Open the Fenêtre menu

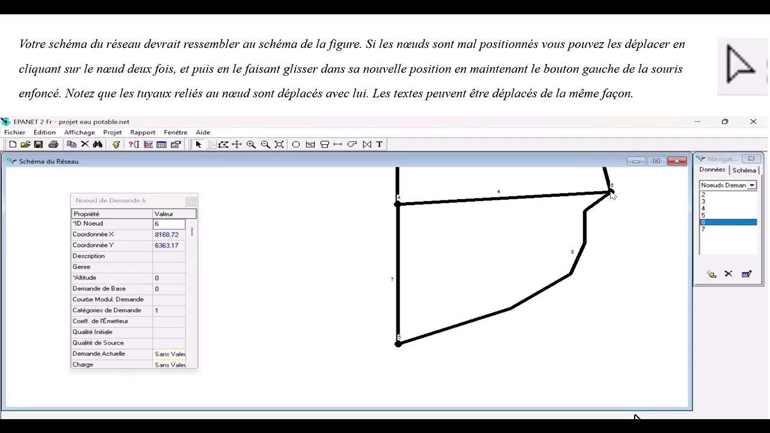pyautogui.click(x=176, y=132)
